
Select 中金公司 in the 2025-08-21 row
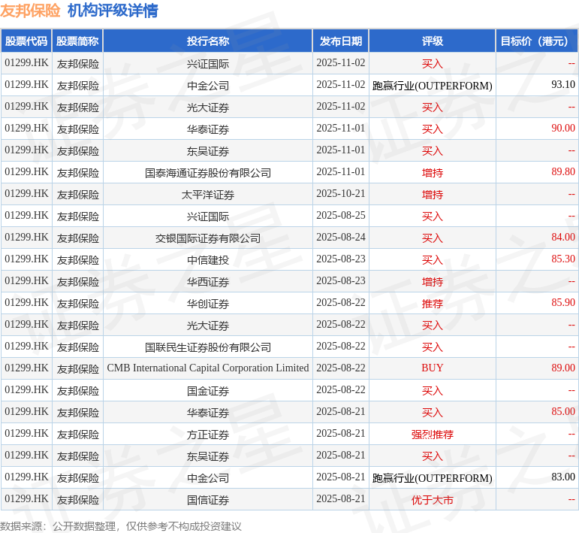(x=208, y=478)
